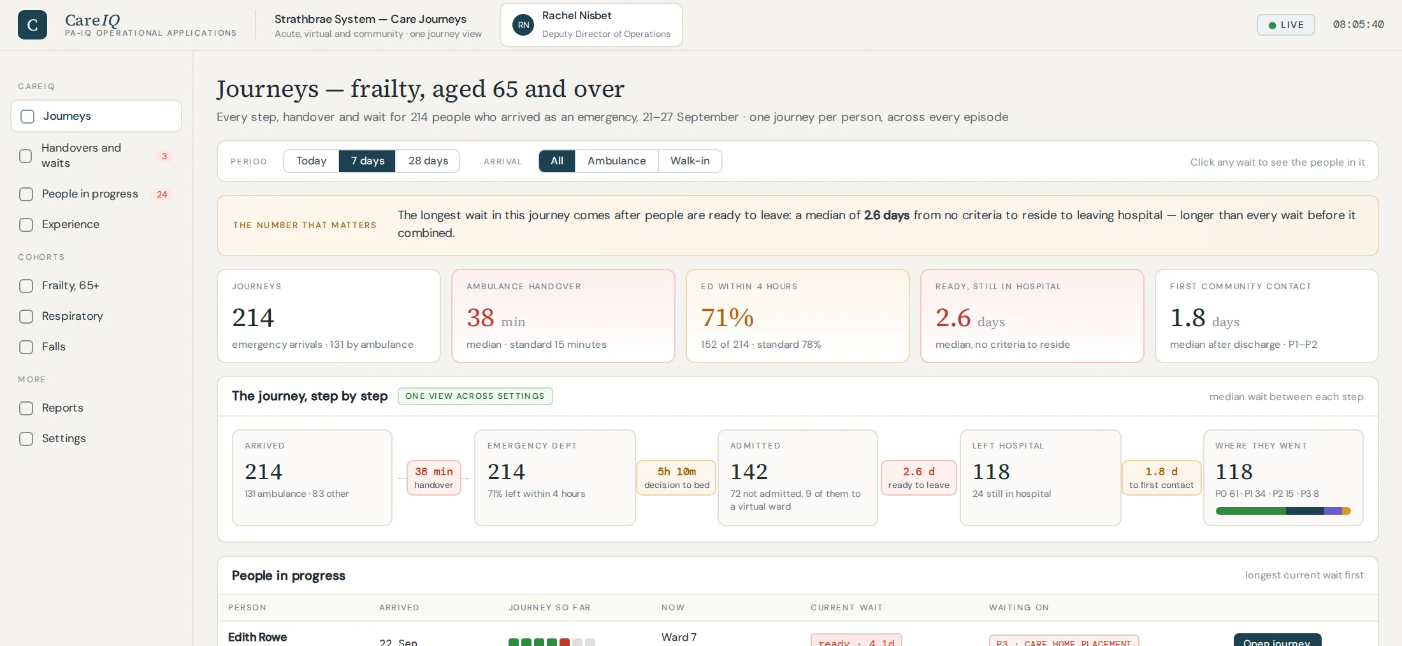Select the Today period option

[x=311, y=161]
